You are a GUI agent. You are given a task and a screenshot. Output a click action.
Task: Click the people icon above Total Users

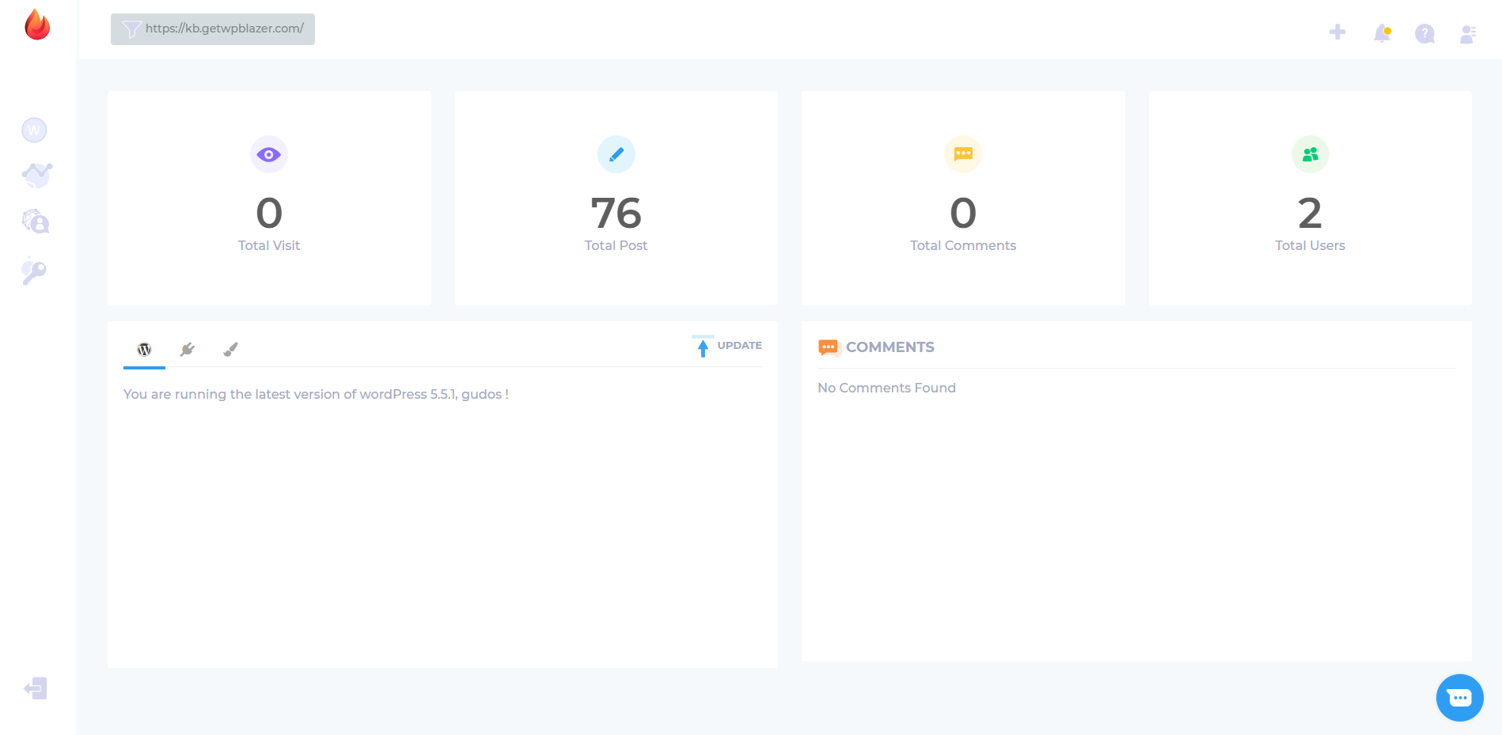[1310, 154]
